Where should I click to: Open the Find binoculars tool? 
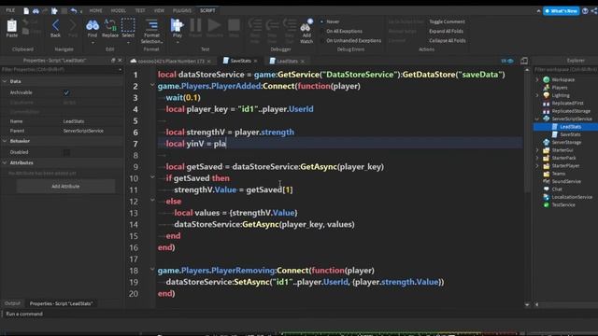click(93, 26)
